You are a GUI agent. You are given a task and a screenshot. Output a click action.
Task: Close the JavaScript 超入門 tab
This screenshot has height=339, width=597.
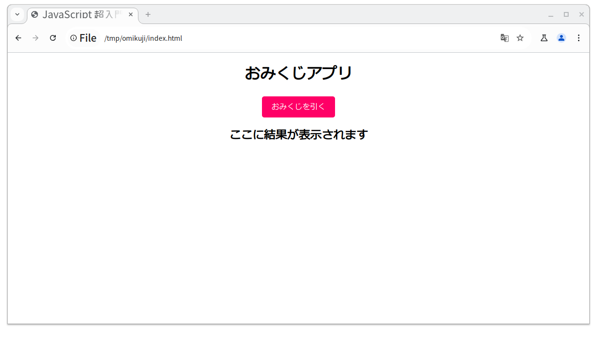131,14
